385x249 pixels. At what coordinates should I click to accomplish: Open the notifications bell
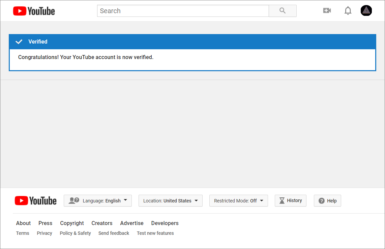(x=348, y=11)
